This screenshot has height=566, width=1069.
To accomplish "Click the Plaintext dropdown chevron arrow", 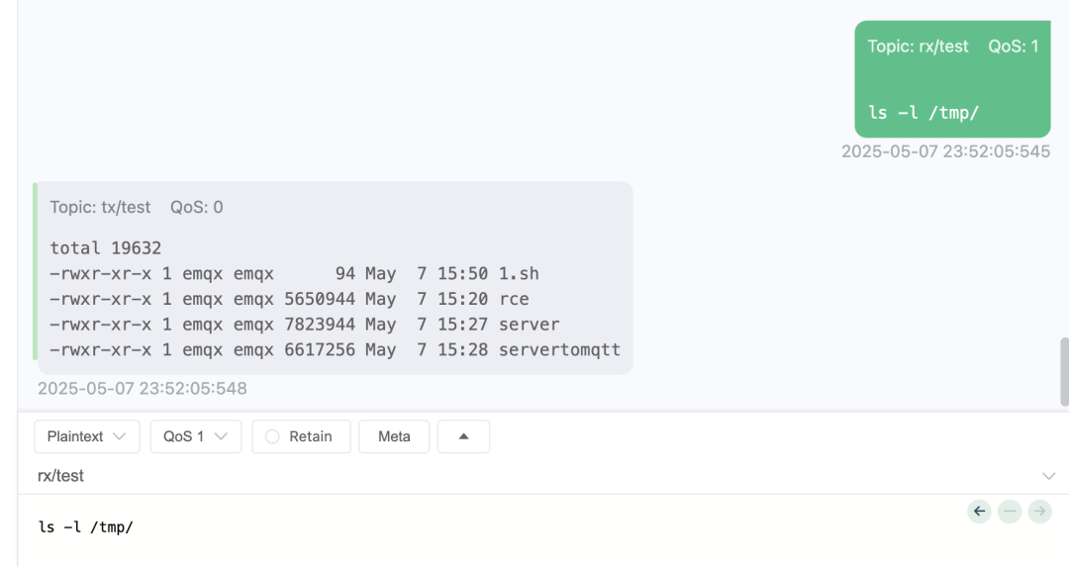I will [x=120, y=436].
